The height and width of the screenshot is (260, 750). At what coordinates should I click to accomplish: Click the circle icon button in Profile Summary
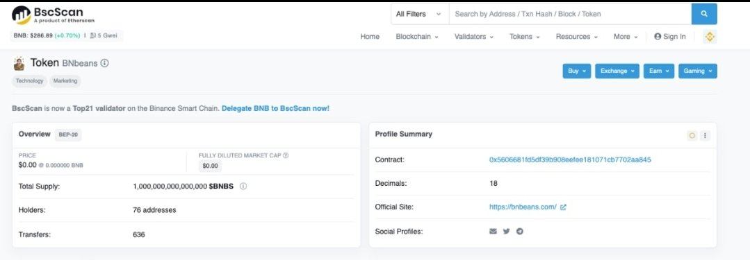click(x=692, y=135)
